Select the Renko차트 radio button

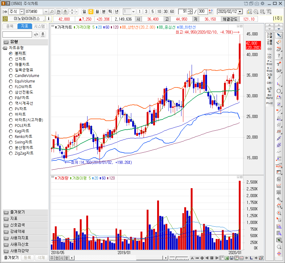11,137
